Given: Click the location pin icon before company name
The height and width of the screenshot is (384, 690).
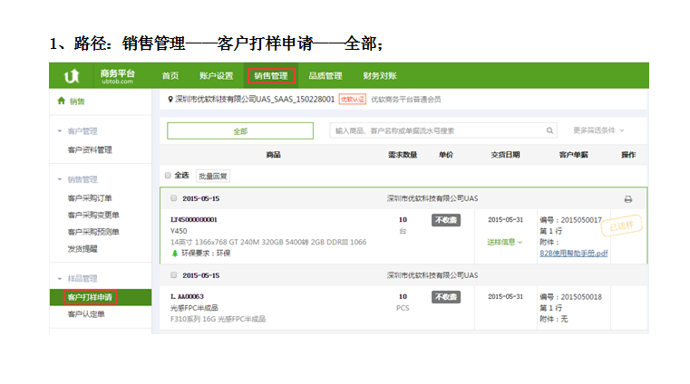Looking at the screenshot, I should coord(170,99).
